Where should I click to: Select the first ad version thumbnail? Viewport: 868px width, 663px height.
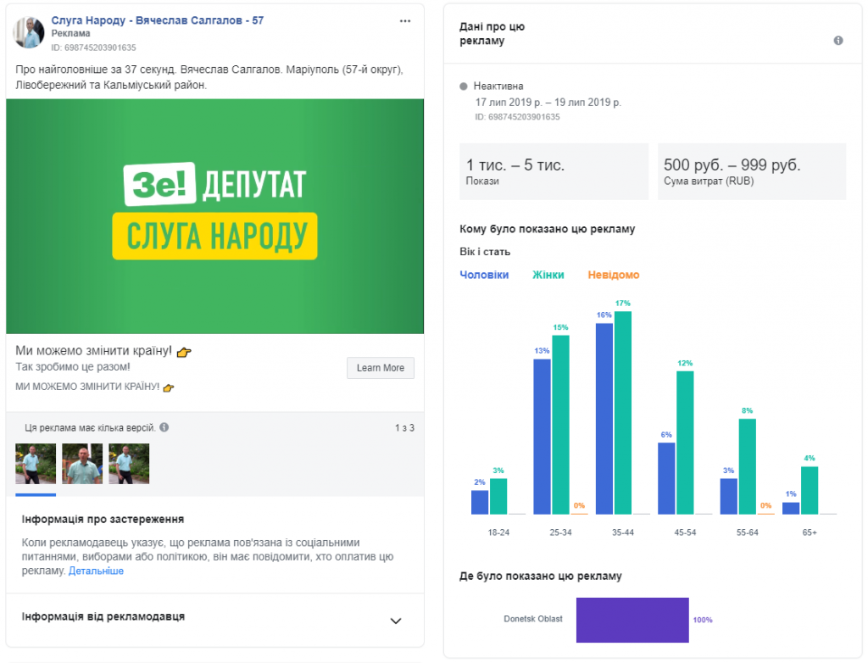(36, 464)
